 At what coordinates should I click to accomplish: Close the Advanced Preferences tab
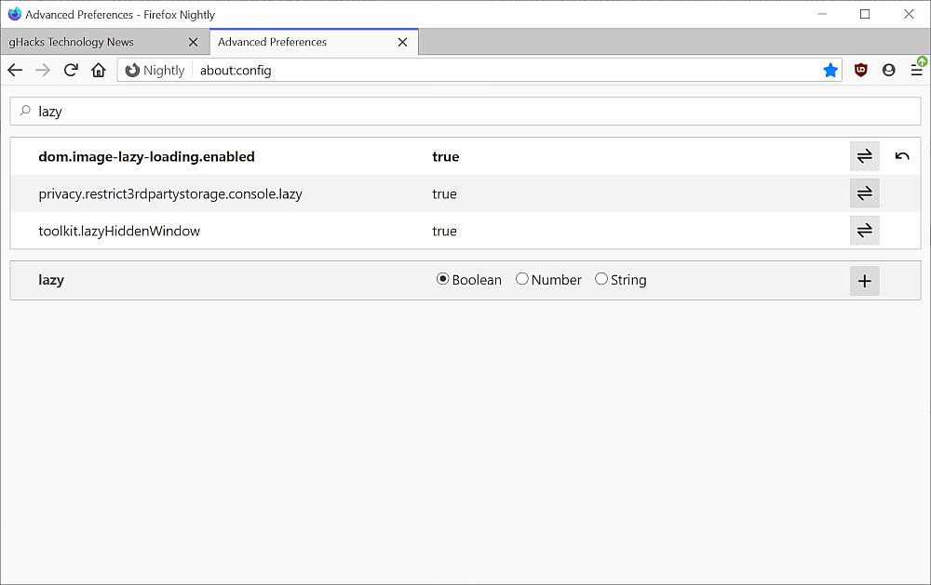[x=402, y=42]
